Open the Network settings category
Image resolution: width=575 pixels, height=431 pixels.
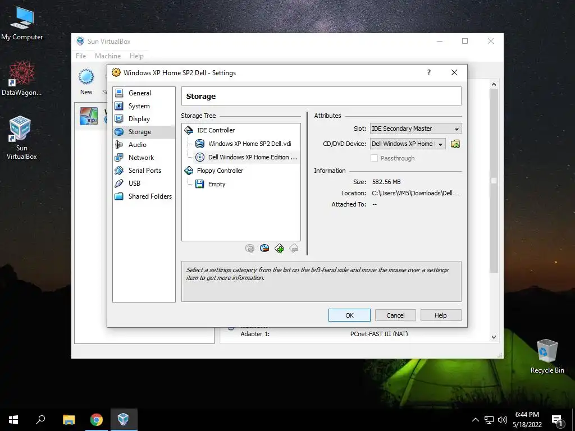pos(144,158)
